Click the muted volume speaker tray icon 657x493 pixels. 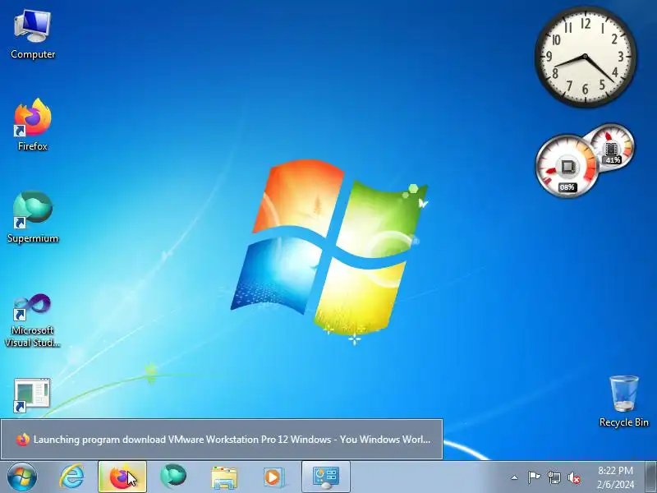[x=574, y=477]
